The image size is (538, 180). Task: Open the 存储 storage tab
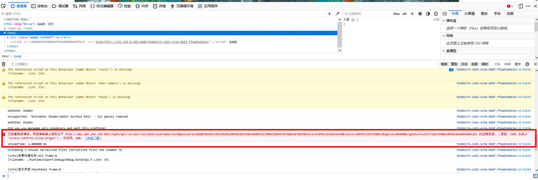pyautogui.click(x=159, y=6)
